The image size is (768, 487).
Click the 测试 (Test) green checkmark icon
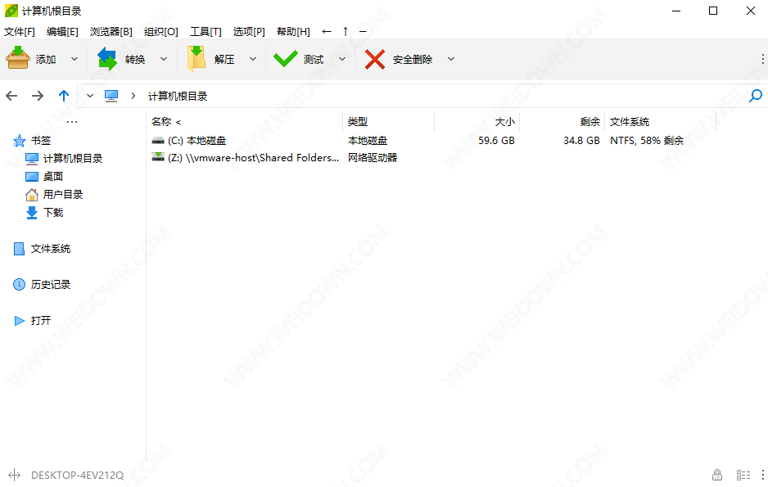286,59
